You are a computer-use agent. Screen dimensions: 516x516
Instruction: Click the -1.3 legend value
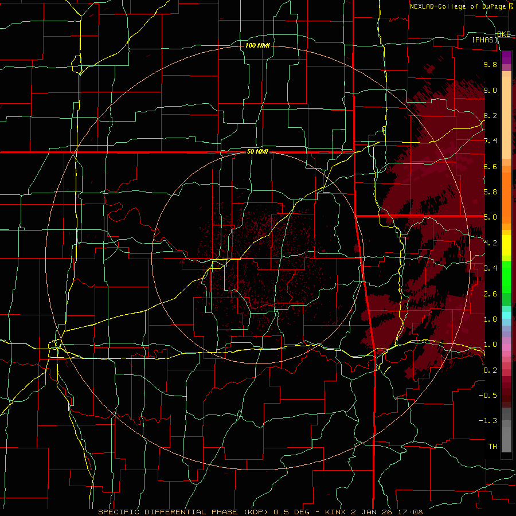pos(488,421)
